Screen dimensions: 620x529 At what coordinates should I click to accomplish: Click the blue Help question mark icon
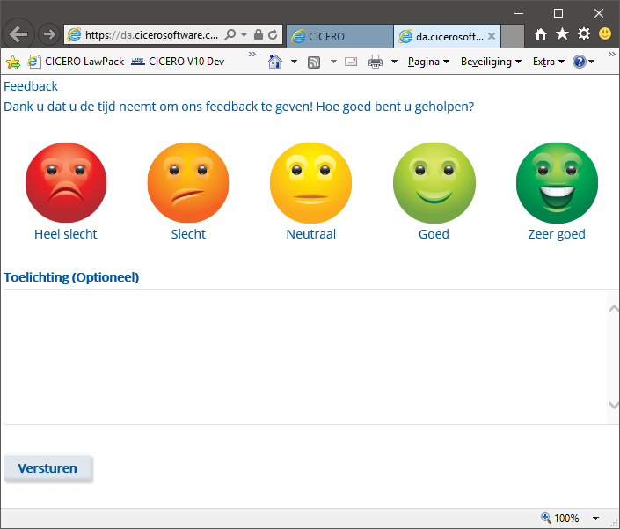(580, 62)
